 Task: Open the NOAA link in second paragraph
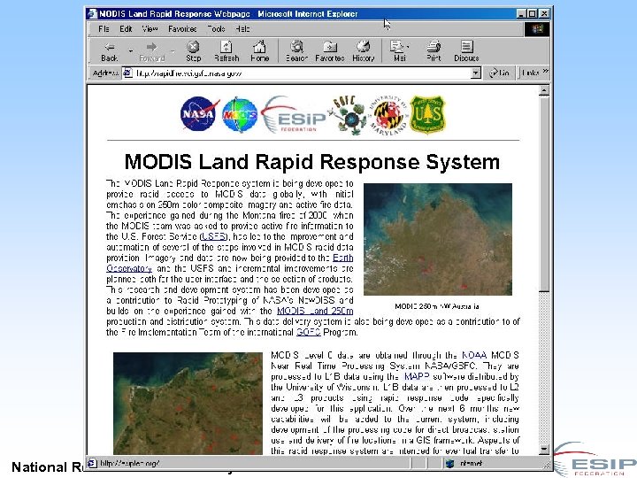tap(474, 355)
